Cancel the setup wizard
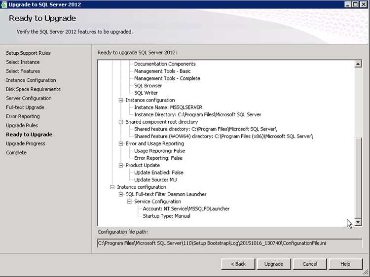This screenshot has width=370, height=277. coord(310,264)
